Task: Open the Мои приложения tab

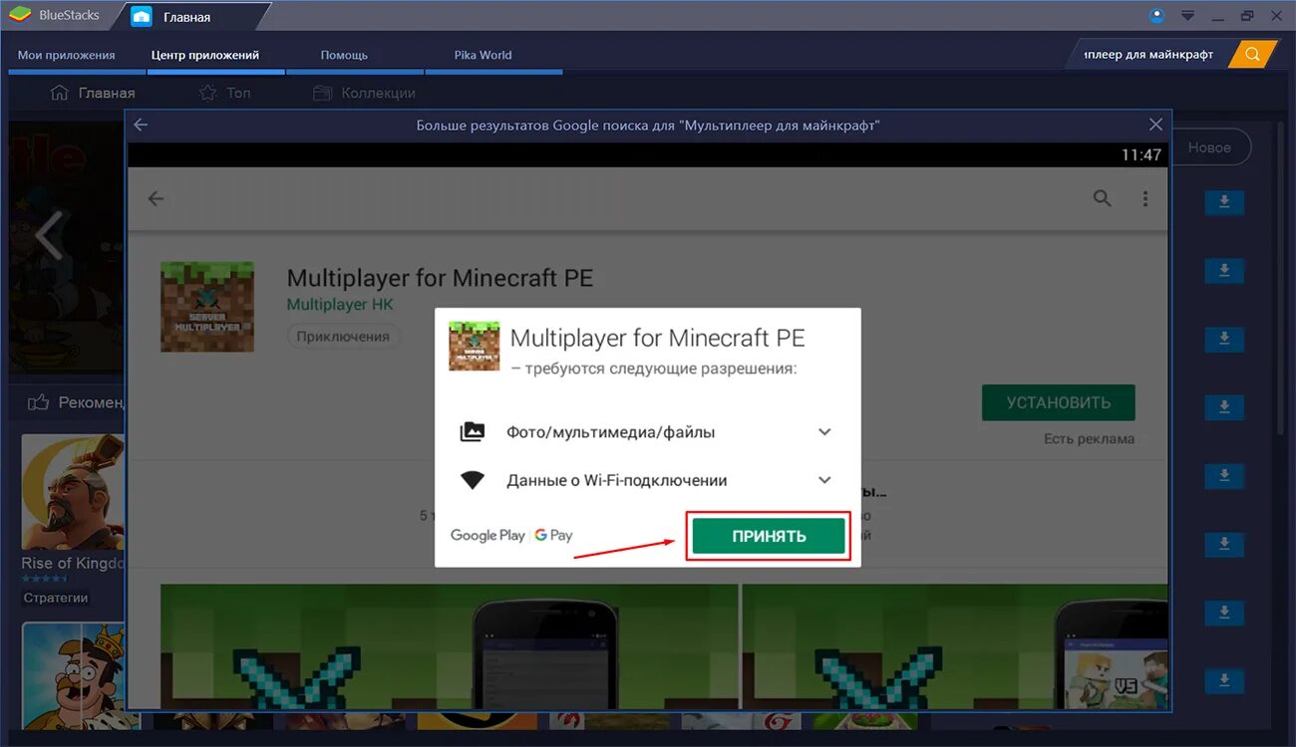Action: (x=67, y=55)
